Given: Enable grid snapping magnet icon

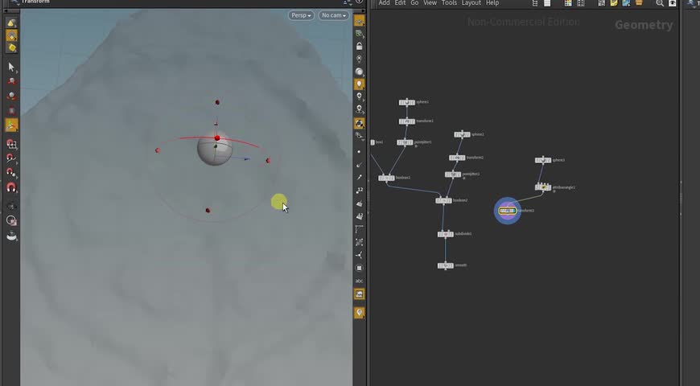Looking at the screenshot, I should click(x=11, y=144).
